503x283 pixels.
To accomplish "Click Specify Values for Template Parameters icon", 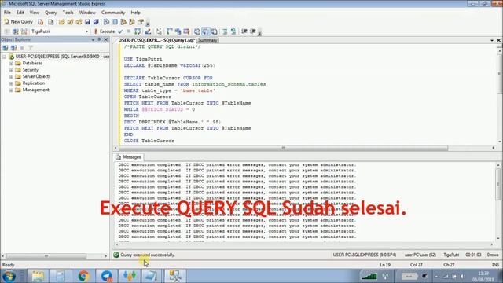I will pos(159,31).
